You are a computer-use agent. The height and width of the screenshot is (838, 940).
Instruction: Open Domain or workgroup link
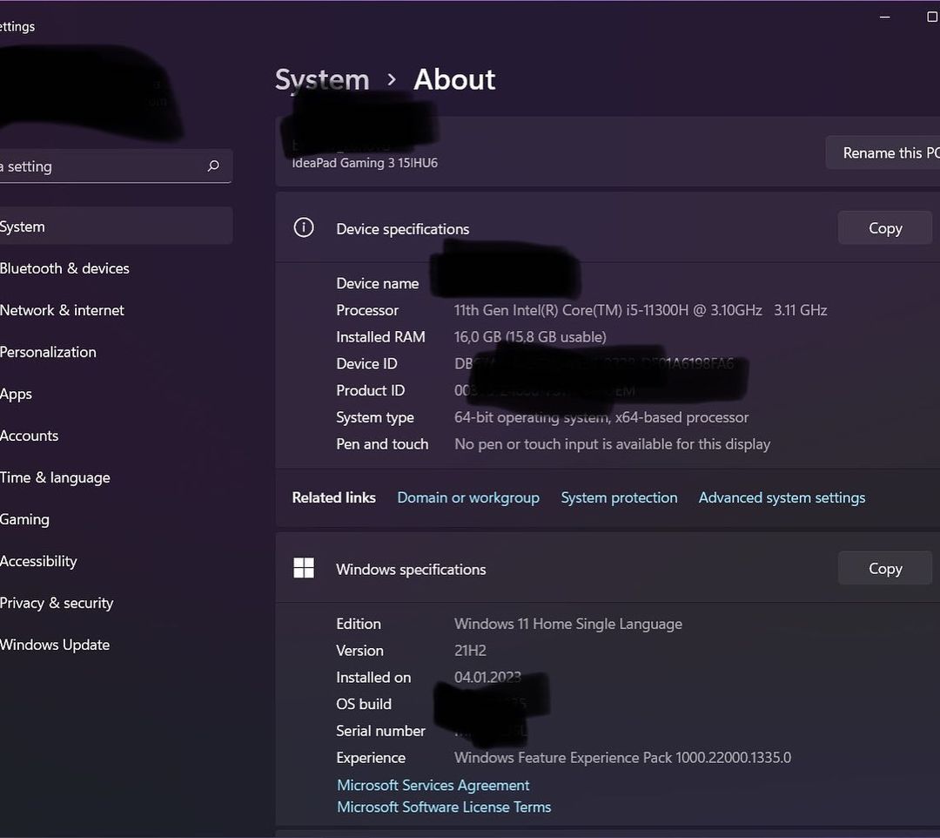[468, 498]
